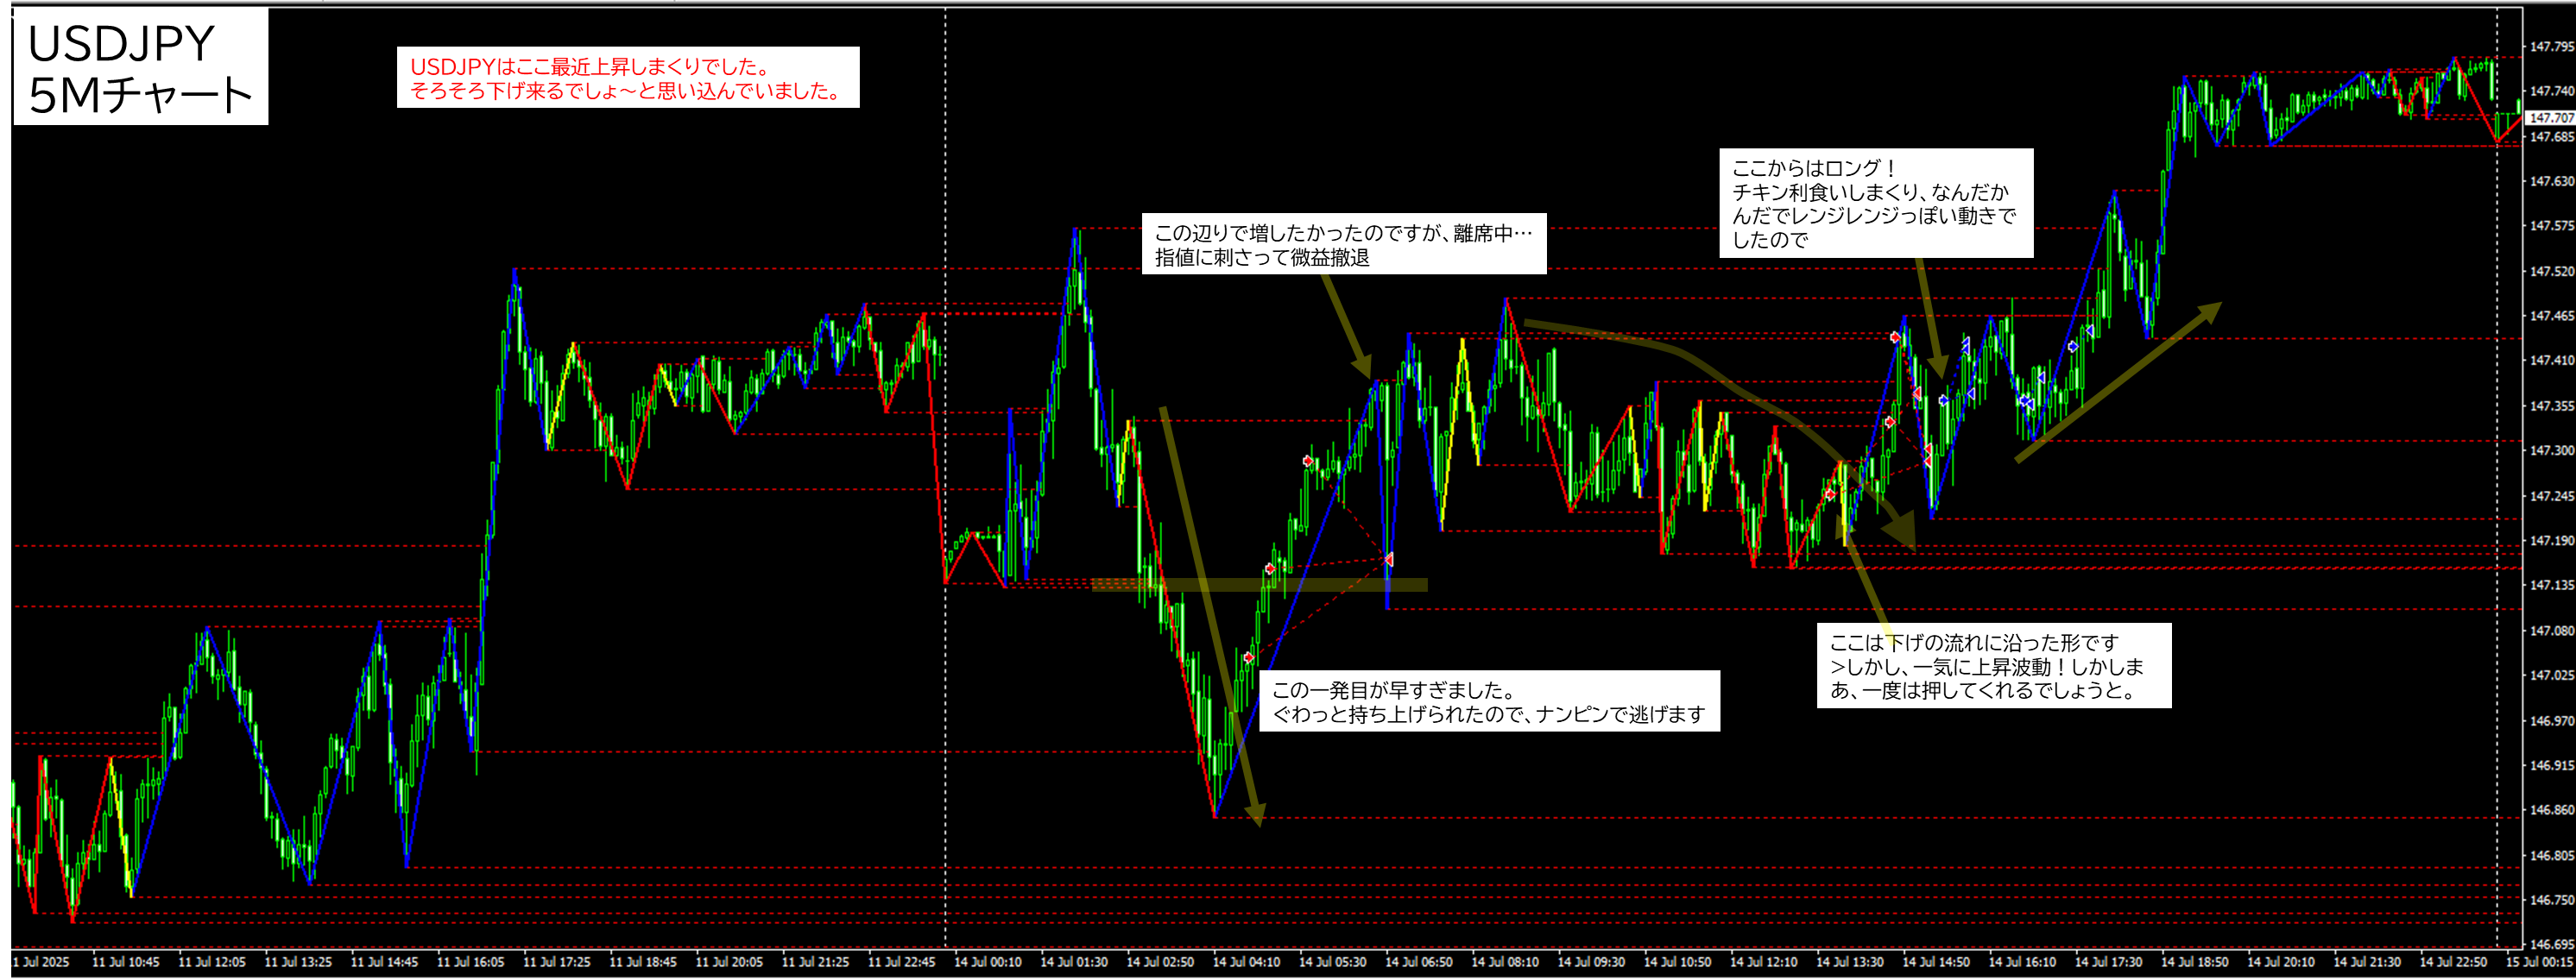Screen dimensions: 2576x980
Task: Select price axis value 146.750
Action: coord(2551,900)
